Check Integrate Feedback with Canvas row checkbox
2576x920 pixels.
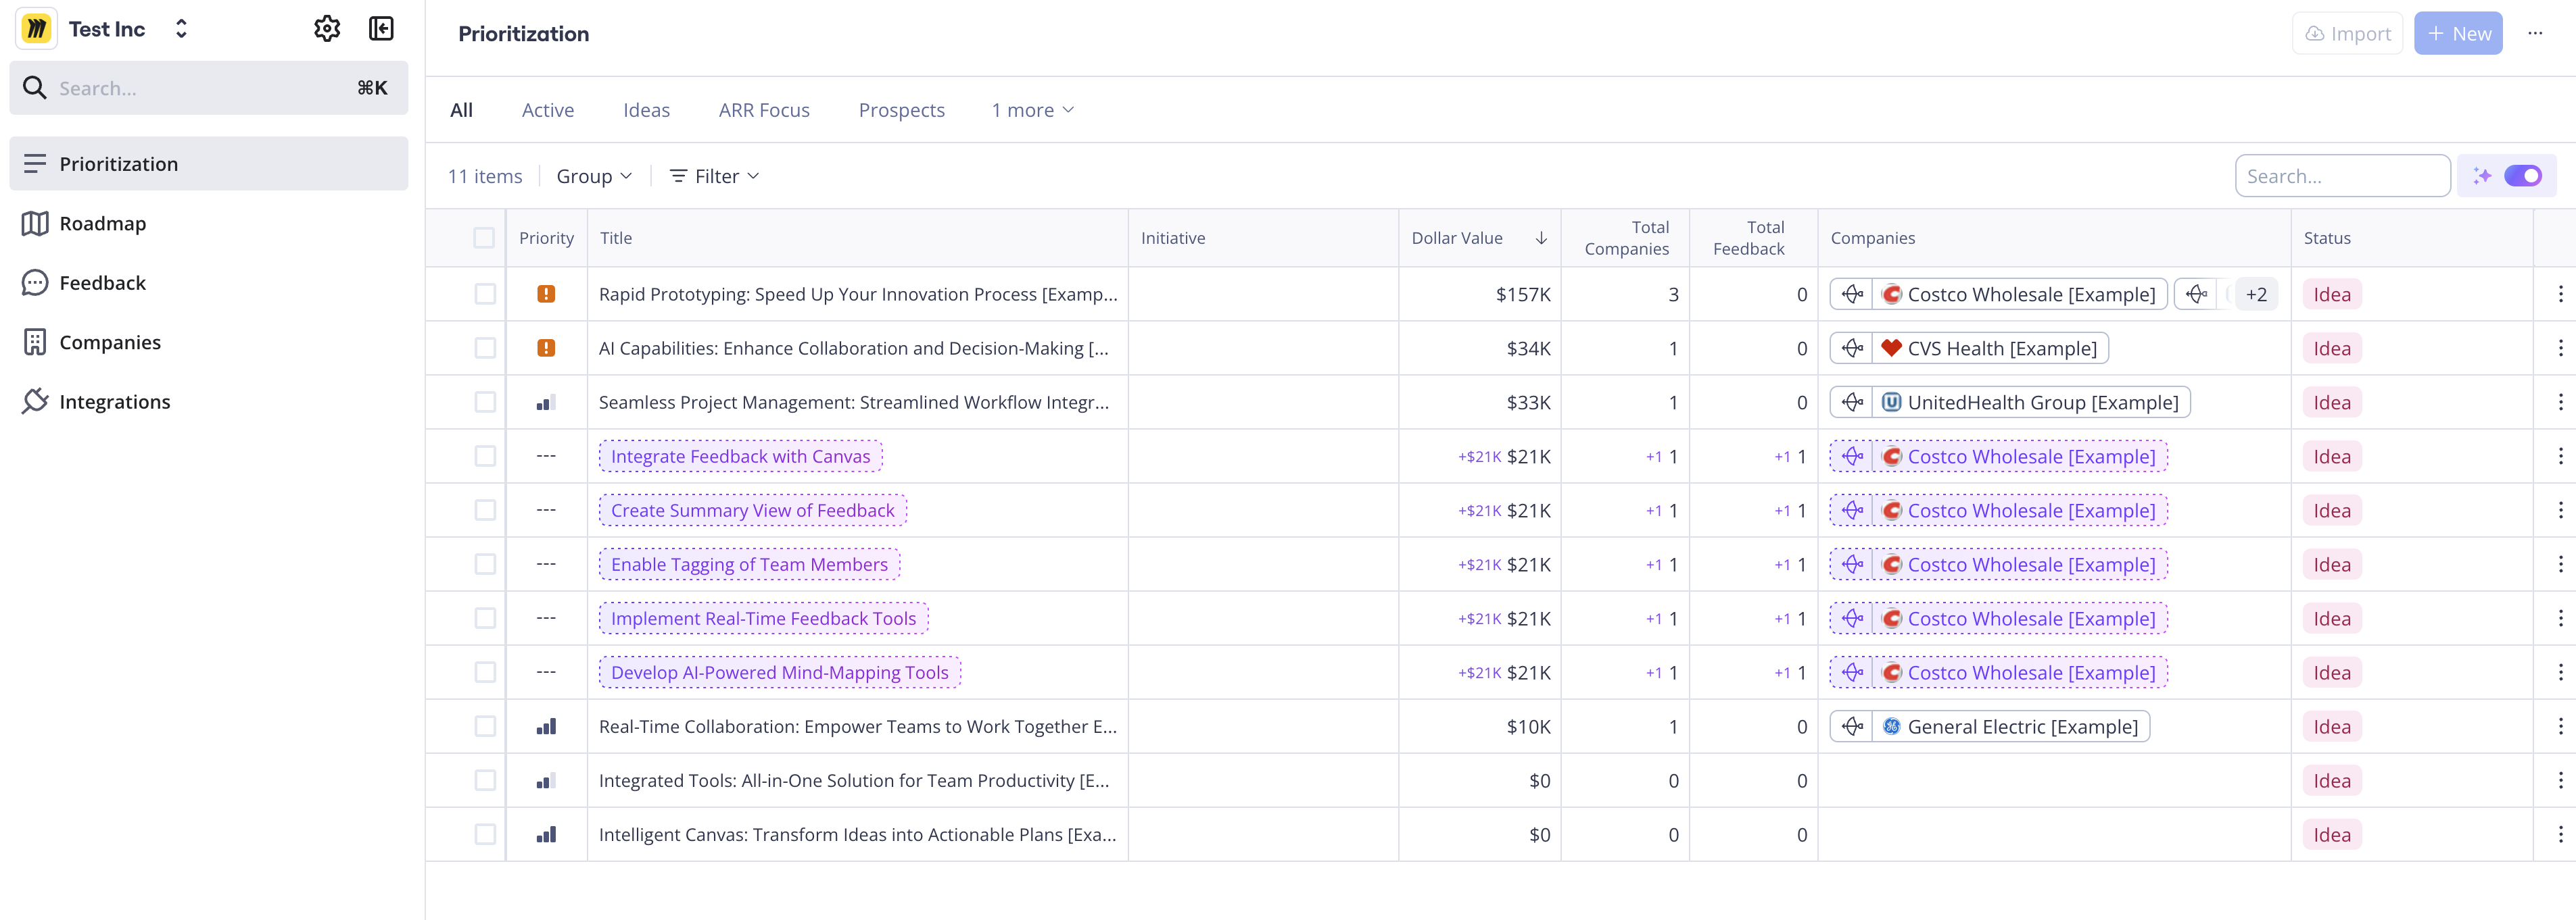[485, 457]
